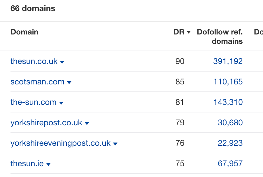The height and width of the screenshot is (177, 263).
Task: Expand the dropdown for yorkshireeveningpost.co.uk
Action: 115,143
